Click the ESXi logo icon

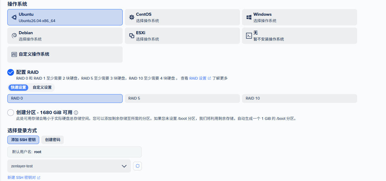pos(132,36)
